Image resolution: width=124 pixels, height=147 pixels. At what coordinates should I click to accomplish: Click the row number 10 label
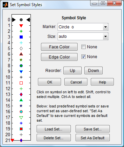[x=8, y=77]
